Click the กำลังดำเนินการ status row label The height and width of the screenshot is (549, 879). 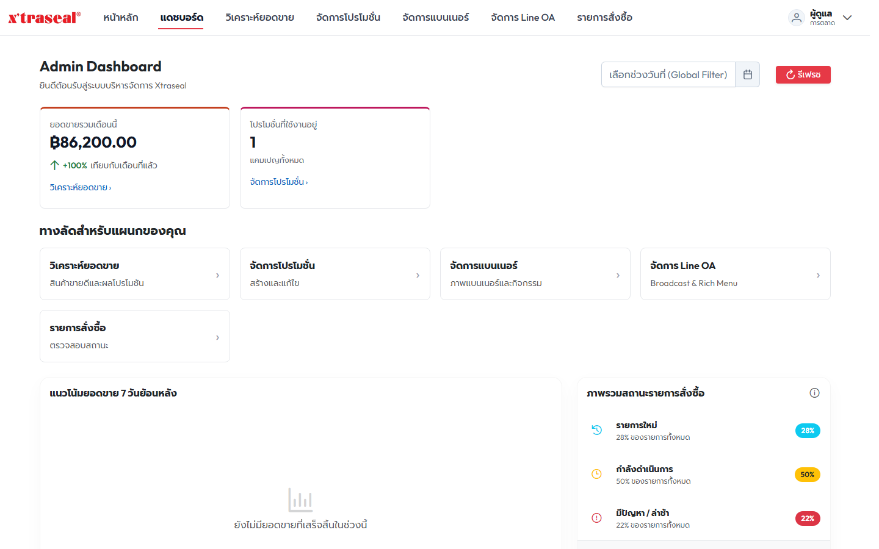645,469
